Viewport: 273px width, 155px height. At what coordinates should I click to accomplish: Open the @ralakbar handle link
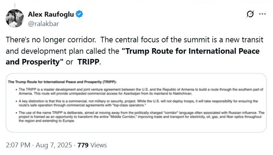coord(43,24)
